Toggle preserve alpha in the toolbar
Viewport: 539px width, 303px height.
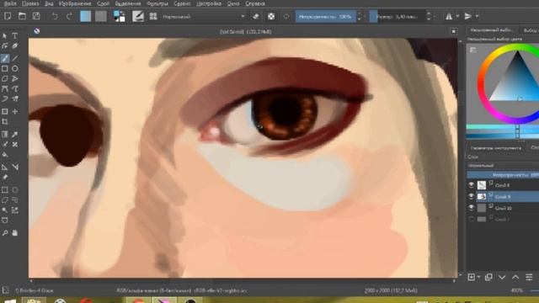point(271,16)
